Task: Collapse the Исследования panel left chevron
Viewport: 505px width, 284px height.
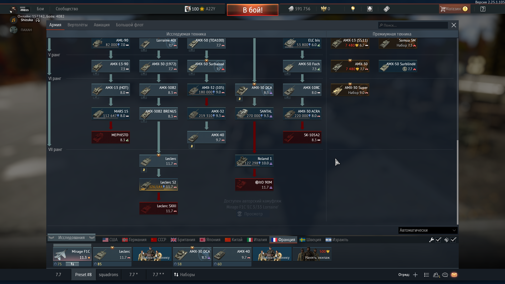Action: pos(51,237)
